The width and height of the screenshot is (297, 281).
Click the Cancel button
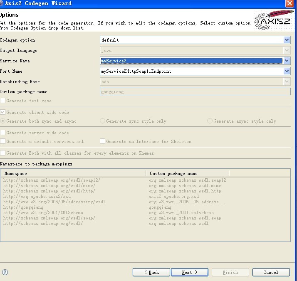[271, 272]
